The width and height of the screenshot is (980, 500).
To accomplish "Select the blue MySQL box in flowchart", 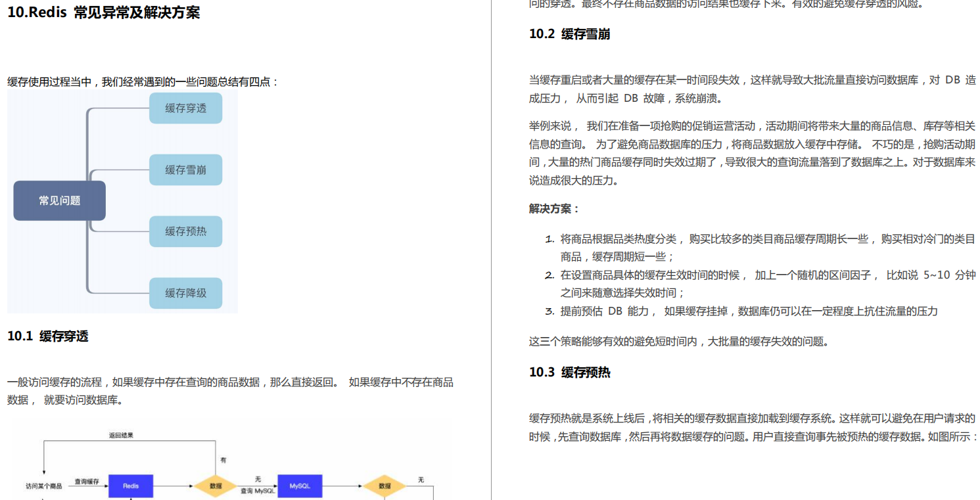I will 300,486.
